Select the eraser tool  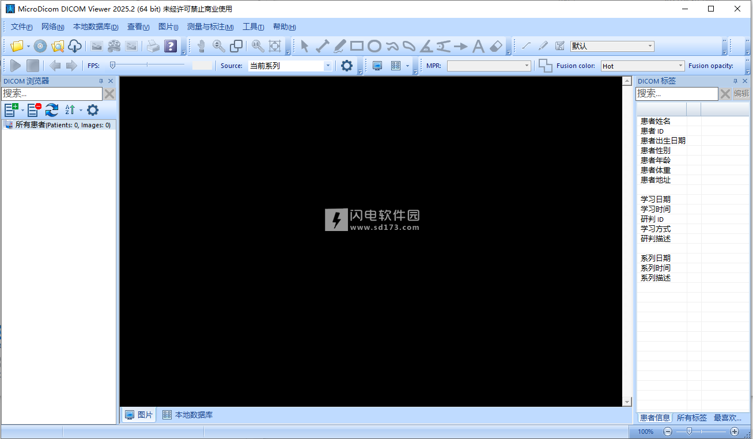[x=496, y=46]
